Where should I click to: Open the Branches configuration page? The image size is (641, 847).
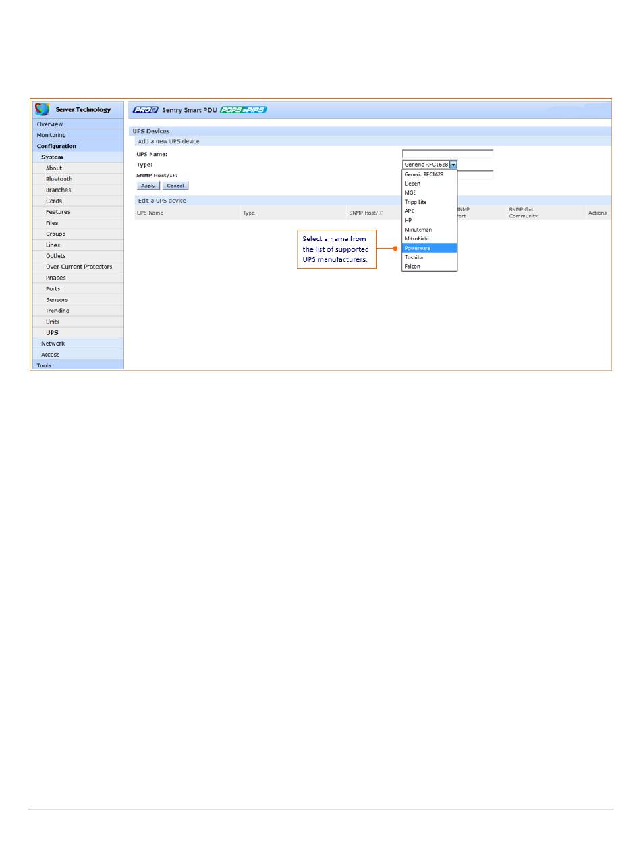coord(78,190)
